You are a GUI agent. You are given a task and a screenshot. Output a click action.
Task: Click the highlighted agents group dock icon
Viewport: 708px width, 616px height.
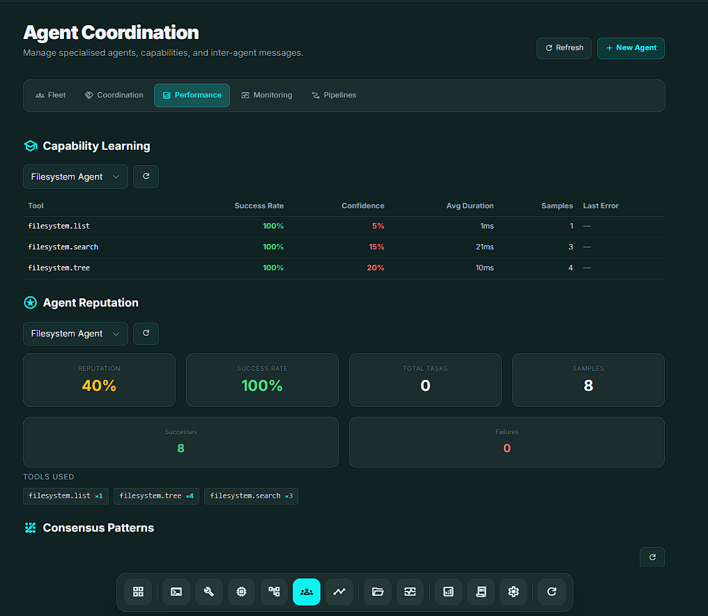tap(307, 592)
